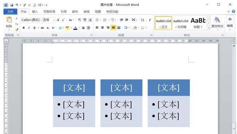
Task: Minimize the ribbon with the caret icon
Action: (x=228, y=11)
